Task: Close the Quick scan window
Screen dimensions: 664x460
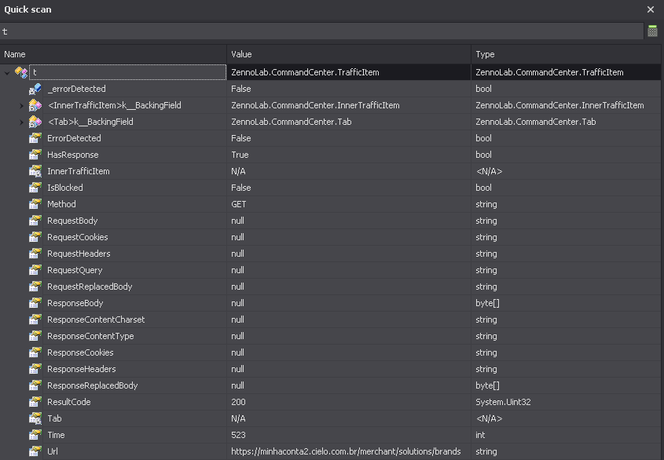Action: coord(651,9)
